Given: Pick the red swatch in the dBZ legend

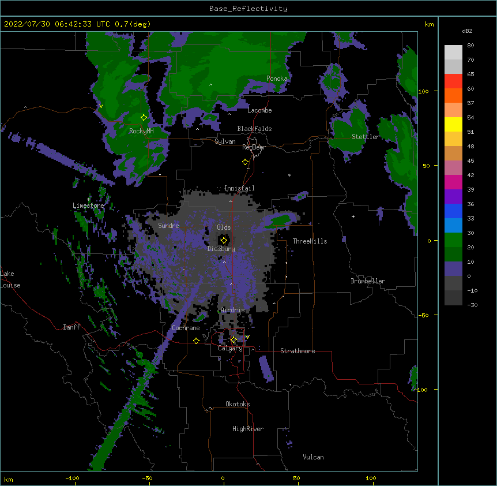Looking at the screenshot, I should click(453, 81).
